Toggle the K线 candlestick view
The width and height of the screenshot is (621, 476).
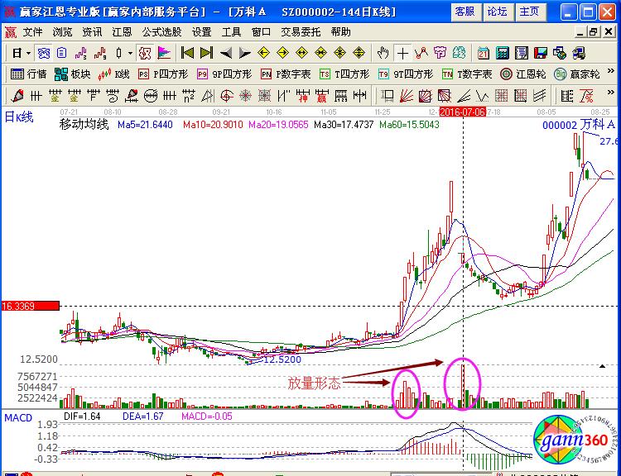point(115,74)
